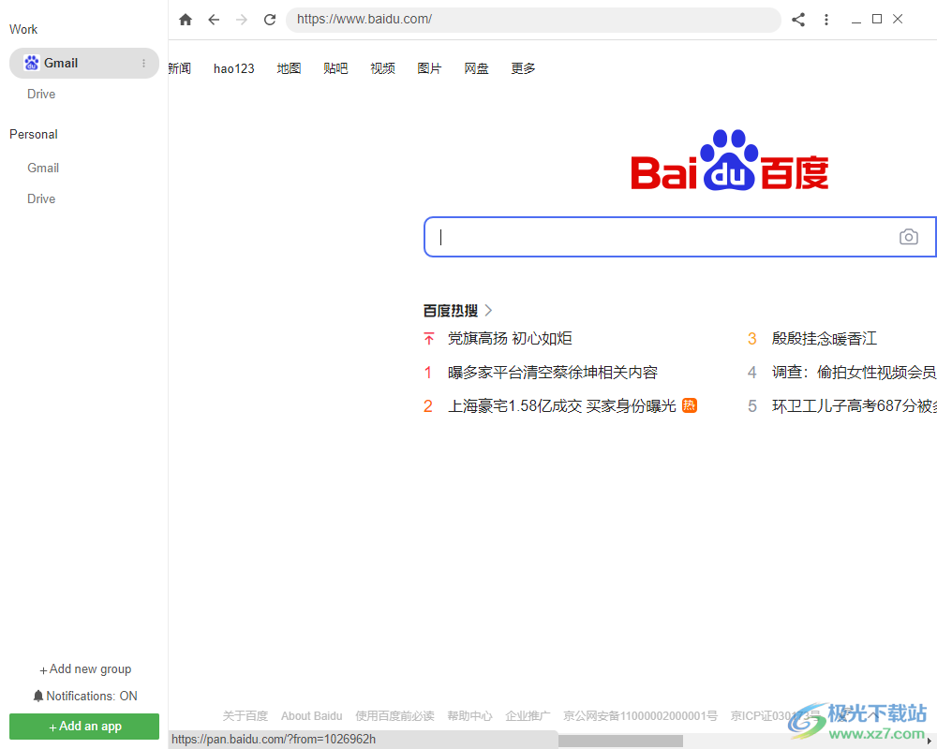
Task: Open the browser three-dot menu
Action: (826, 20)
